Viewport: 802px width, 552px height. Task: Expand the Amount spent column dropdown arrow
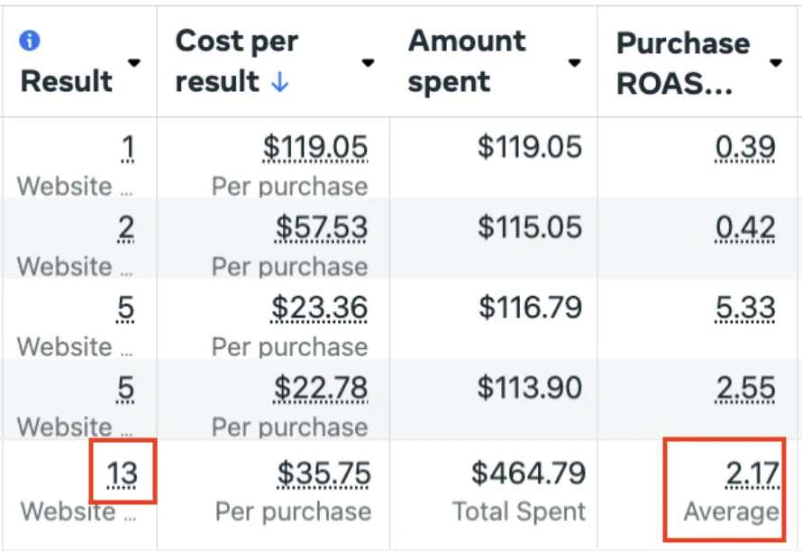574,63
